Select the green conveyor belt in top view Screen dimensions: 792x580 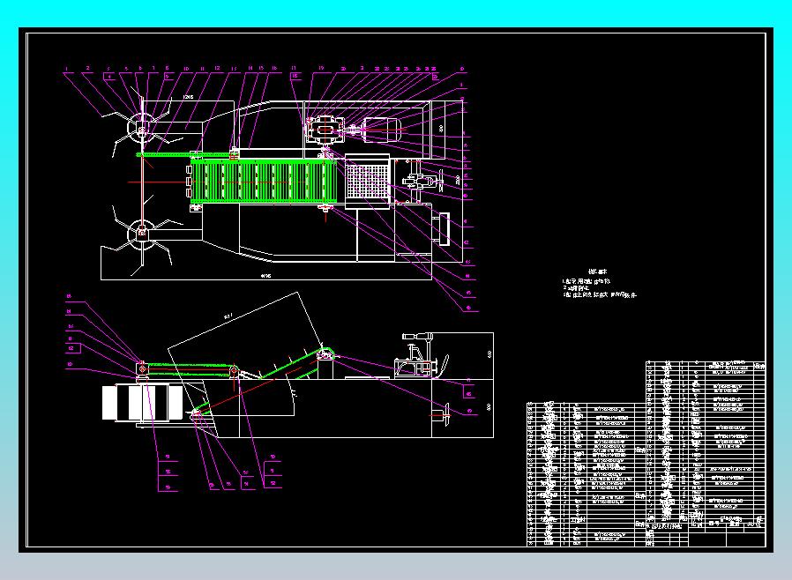coord(263,182)
